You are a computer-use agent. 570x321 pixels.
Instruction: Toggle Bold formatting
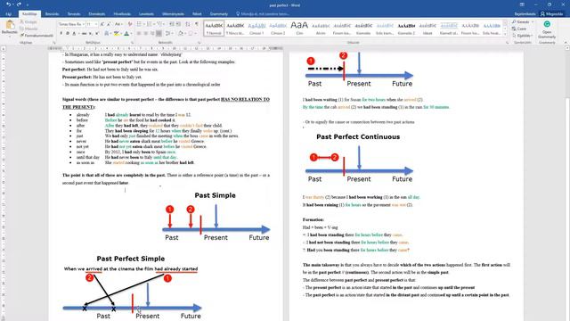[61, 34]
